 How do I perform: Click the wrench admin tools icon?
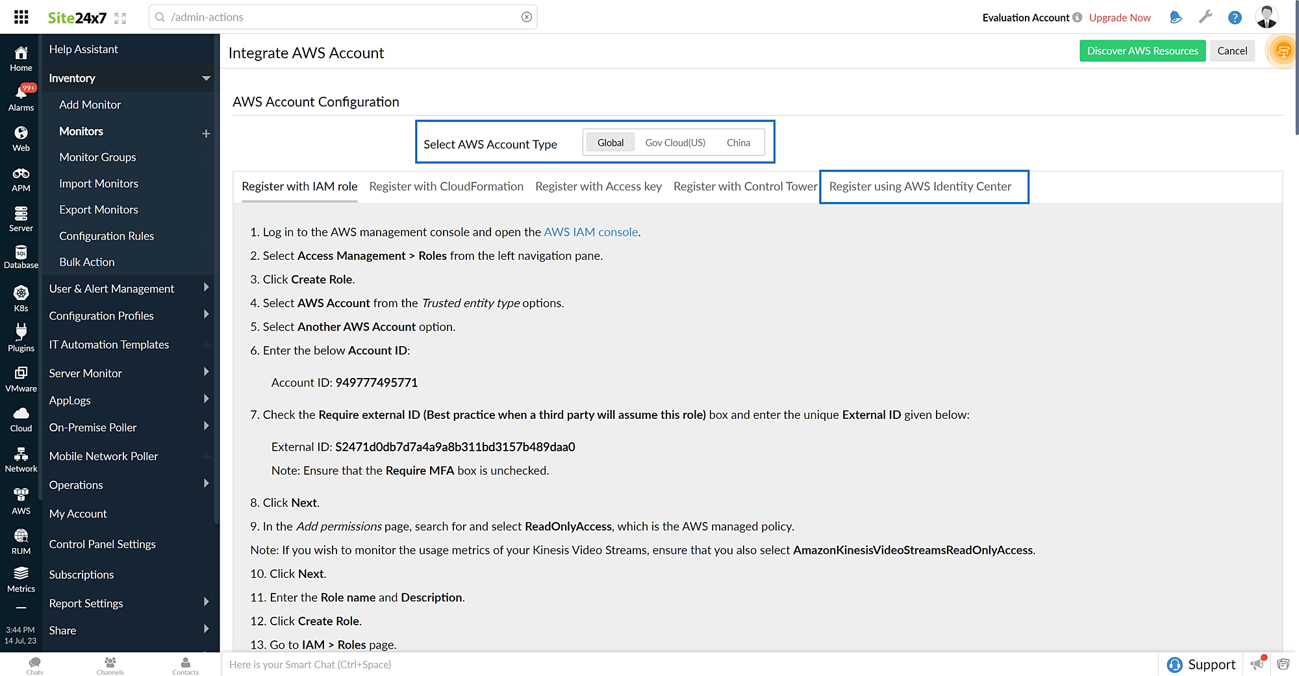pyautogui.click(x=1205, y=17)
